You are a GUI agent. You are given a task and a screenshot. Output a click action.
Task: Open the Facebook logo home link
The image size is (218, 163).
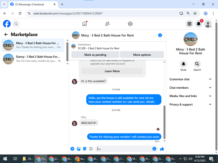7,23
